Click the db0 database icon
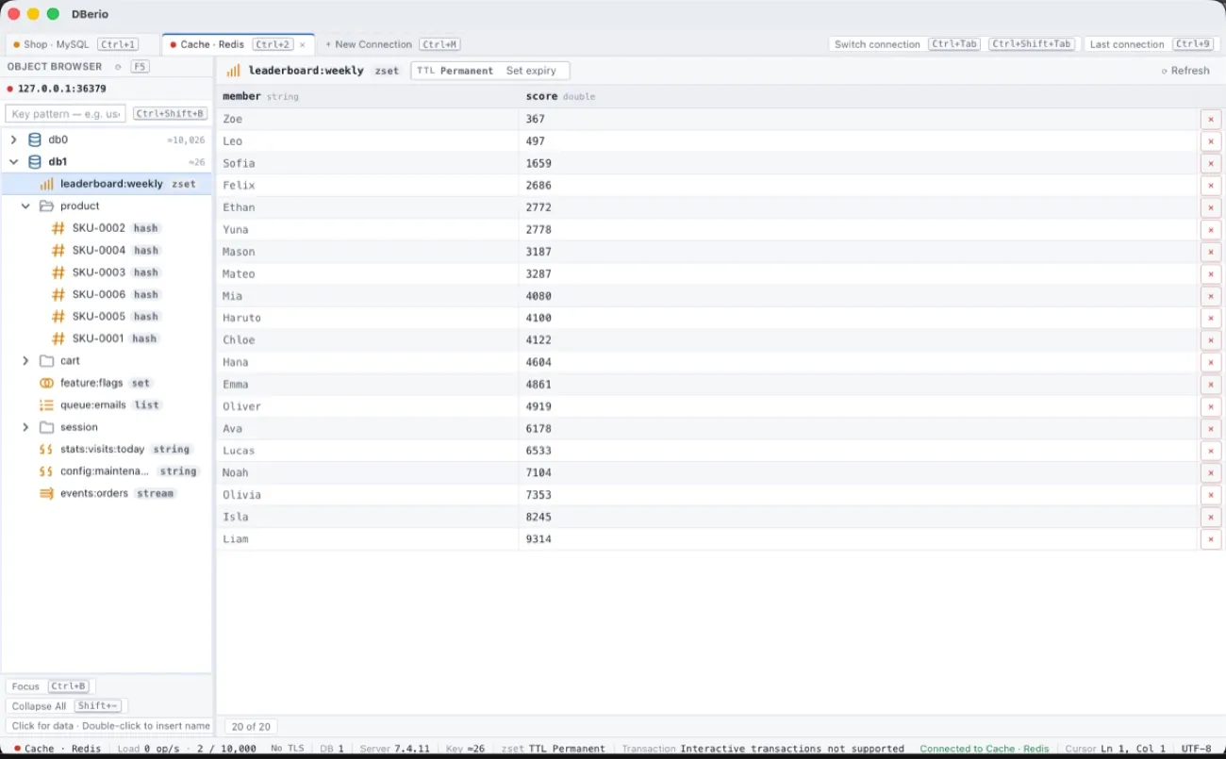The height and width of the screenshot is (759, 1226). tap(35, 140)
